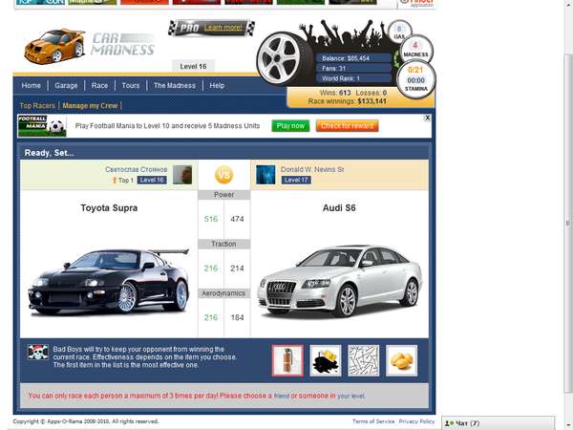Image resolution: width=573 pixels, height=430 pixels.
Task: Click the Aerodynamics value 184
Action: click(237, 318)
